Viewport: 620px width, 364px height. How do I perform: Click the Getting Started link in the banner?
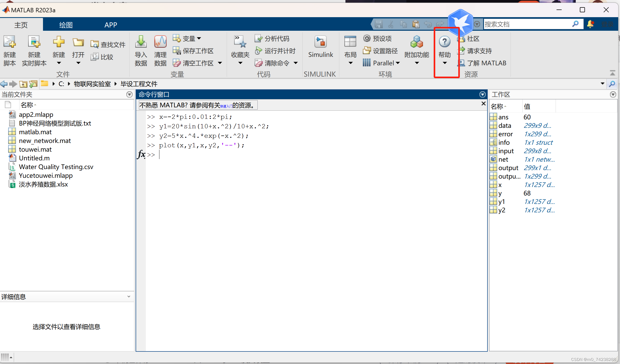point(226,106)
